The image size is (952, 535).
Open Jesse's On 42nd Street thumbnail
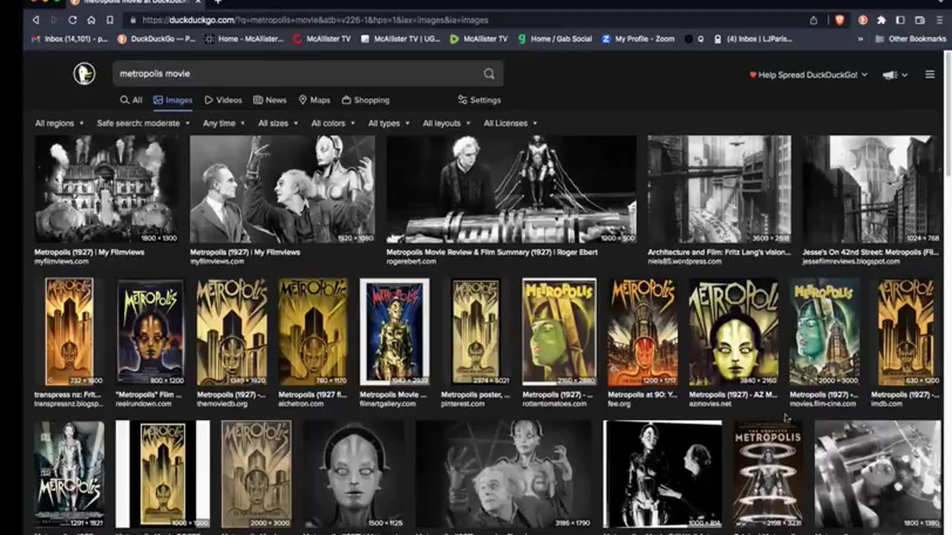click(872, 189)
